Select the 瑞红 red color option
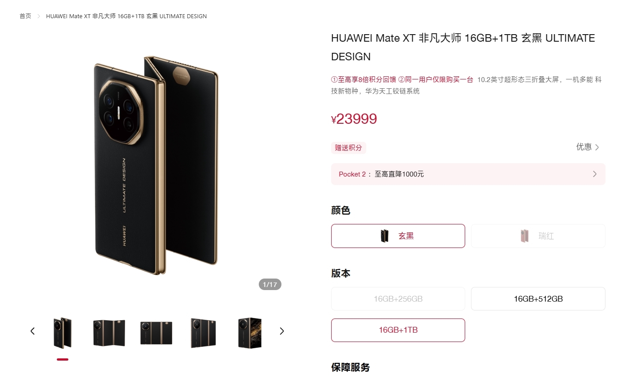 [x=538, y=236]
